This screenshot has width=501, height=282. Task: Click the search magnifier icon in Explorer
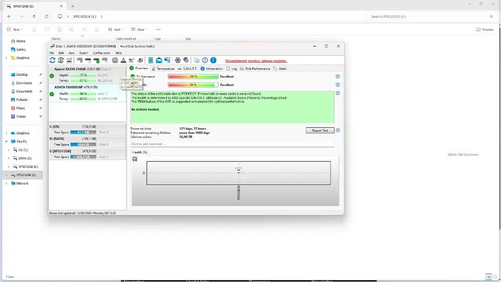(491, 17)
